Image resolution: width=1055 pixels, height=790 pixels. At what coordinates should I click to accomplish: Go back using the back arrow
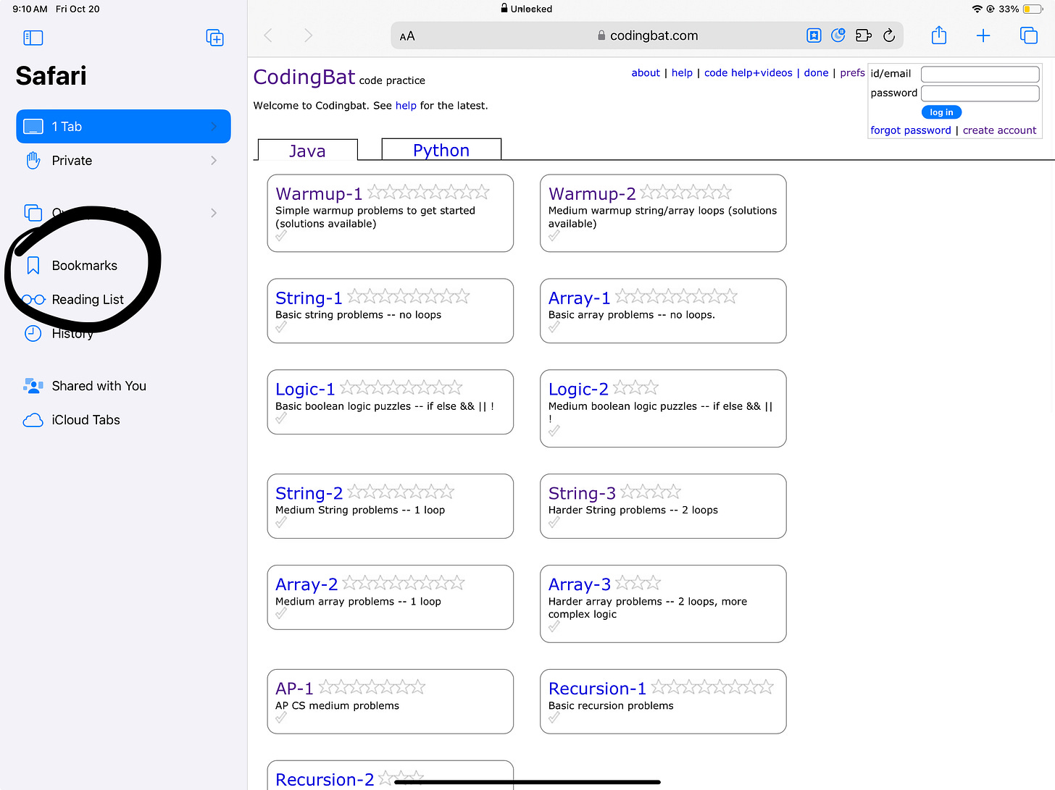[x=268, y=35]
